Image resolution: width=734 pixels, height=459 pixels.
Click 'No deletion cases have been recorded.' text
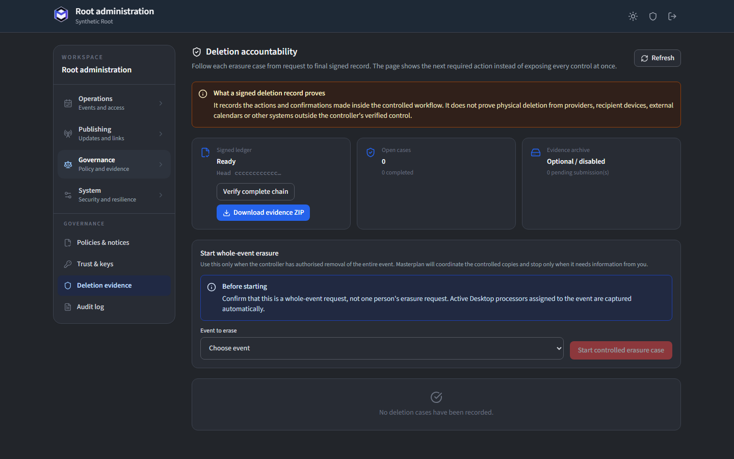click(x=436, y=413)
